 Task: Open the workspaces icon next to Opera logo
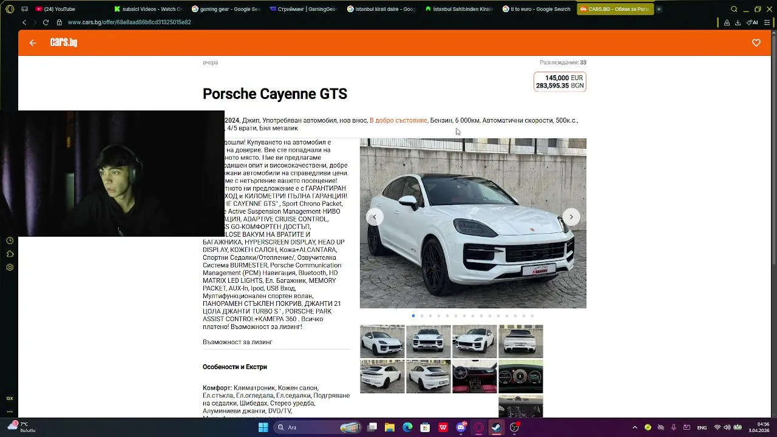click(24, 9)
